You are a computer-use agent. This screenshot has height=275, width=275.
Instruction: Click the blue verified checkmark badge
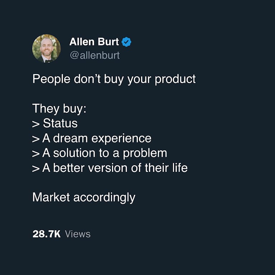(x=126, y=42)
